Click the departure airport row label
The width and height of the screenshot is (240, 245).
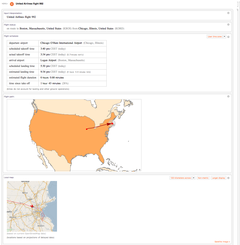point(18,43)
